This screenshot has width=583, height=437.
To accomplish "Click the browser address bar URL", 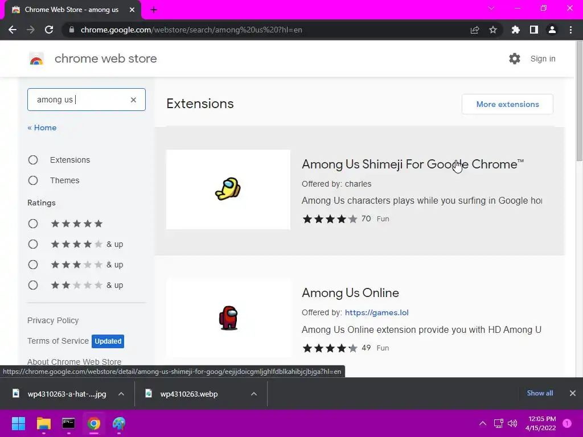I will click(191, 30).
